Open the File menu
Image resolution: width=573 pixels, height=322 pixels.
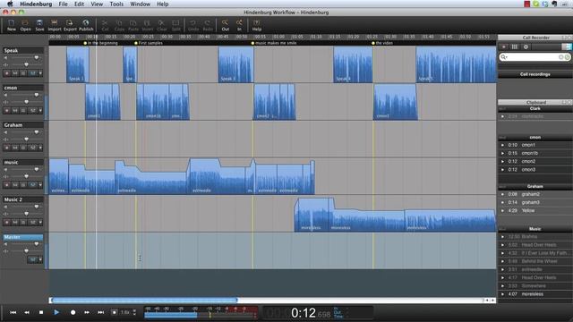[64, 4]
